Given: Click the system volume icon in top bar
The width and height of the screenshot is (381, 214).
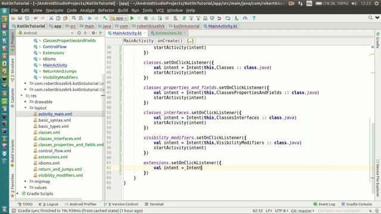Looking at the screenshot, I should pos(354,4).
